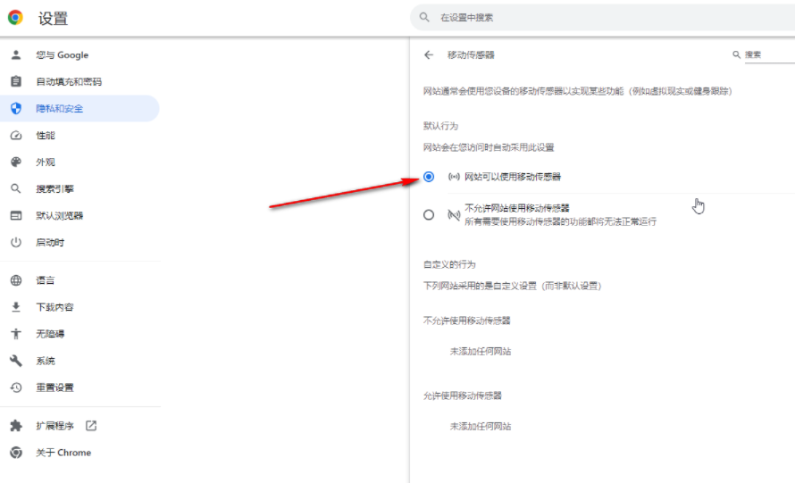795x483 pixels.
Task: Click the shield icon for 隐私和安全
Action: [16, 108]
